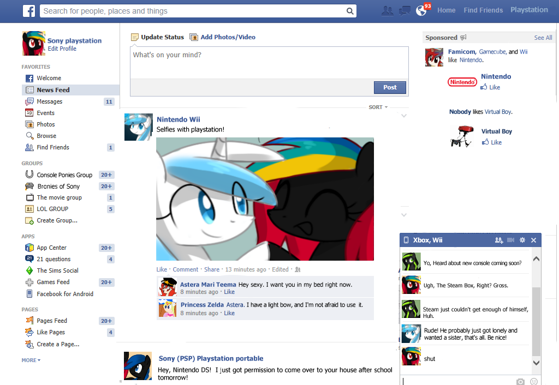The image size is (559, 385).
Task: Click the Post button
Action: coord(390,87)
